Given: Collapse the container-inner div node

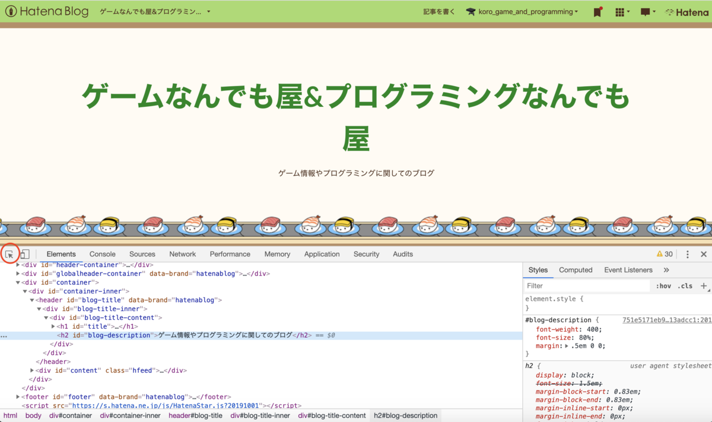Looking at the screenshot, I should [25, 291].
